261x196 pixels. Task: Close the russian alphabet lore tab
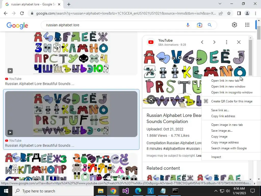pyautogui.click(x=59, y=5)
